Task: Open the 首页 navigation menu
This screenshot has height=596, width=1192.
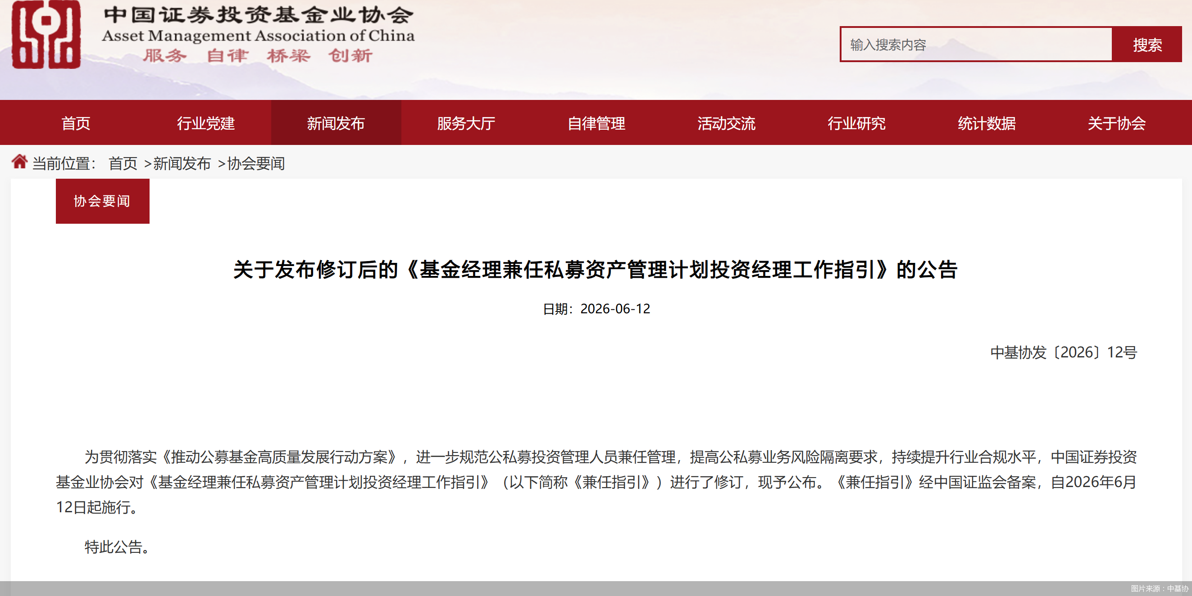Action: click(76, 123)
